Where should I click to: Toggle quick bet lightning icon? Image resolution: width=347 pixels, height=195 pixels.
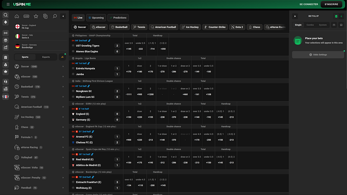pyautogui.click(x=341, y=16)
